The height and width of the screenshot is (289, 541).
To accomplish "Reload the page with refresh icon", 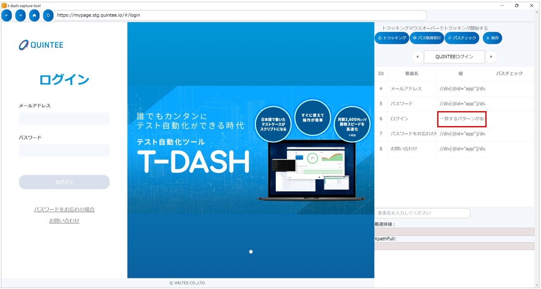I will 48,15.
